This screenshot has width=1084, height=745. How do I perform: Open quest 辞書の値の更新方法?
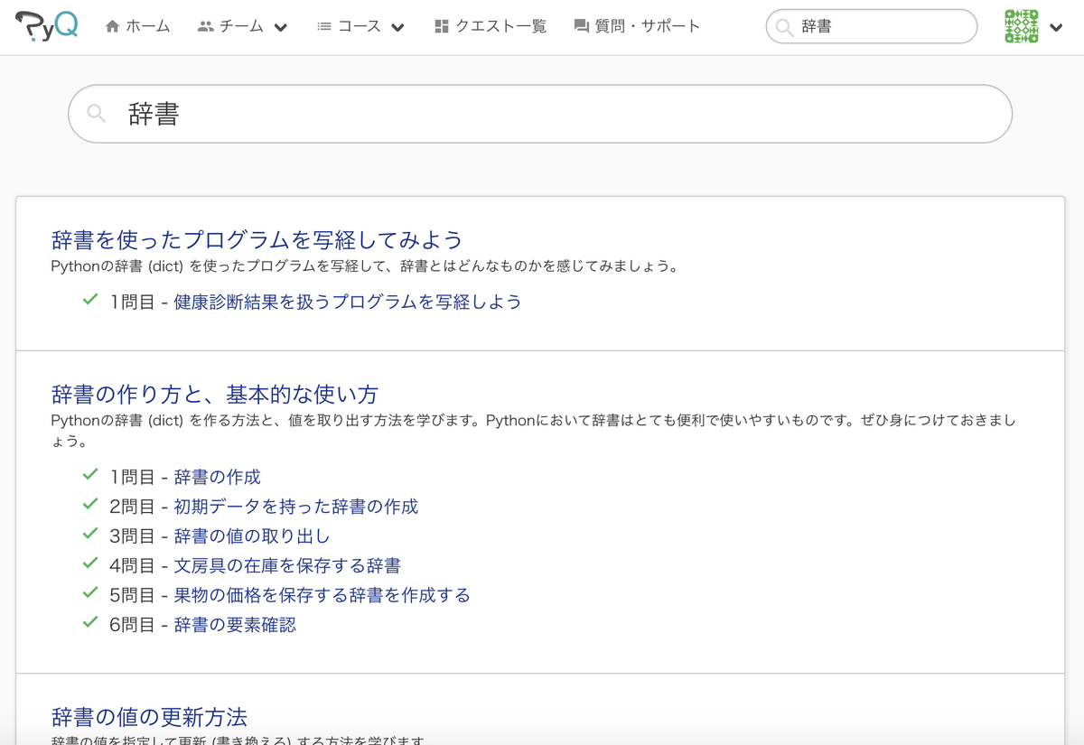pyautogui.click(x=150, y=718)
